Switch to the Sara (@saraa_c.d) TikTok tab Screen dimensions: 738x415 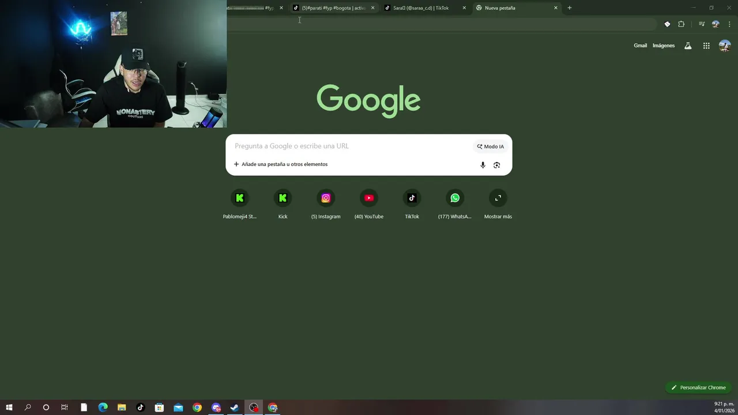(424, 8)
